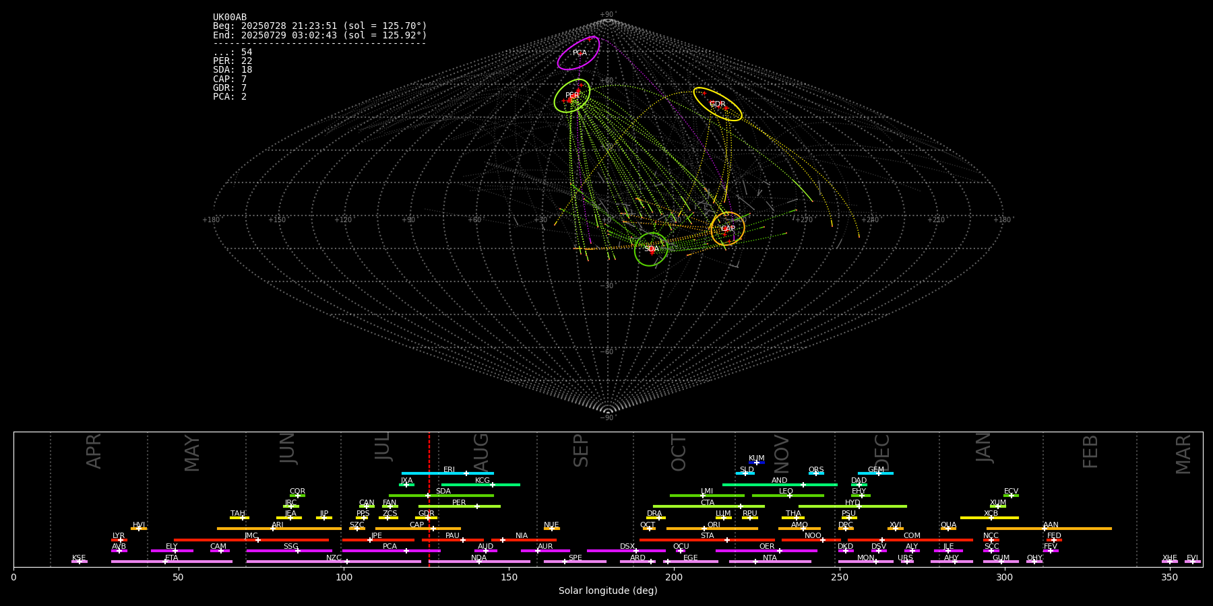Image resolution: width=1213 pixels, height=606 pixels.
Task: Click the +270 longitude label on the sky map
Action: point(803,220)
